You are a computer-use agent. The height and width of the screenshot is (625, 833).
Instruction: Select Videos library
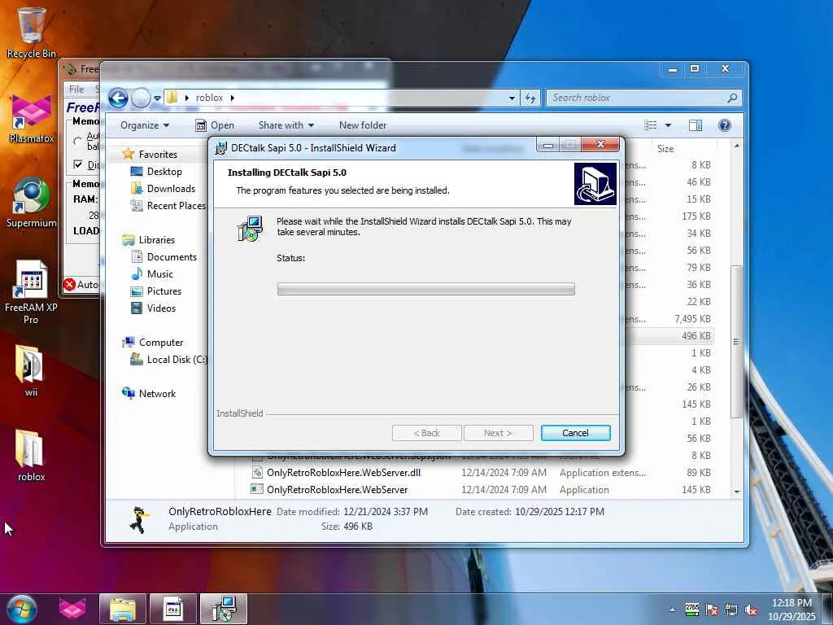[161, 308]
